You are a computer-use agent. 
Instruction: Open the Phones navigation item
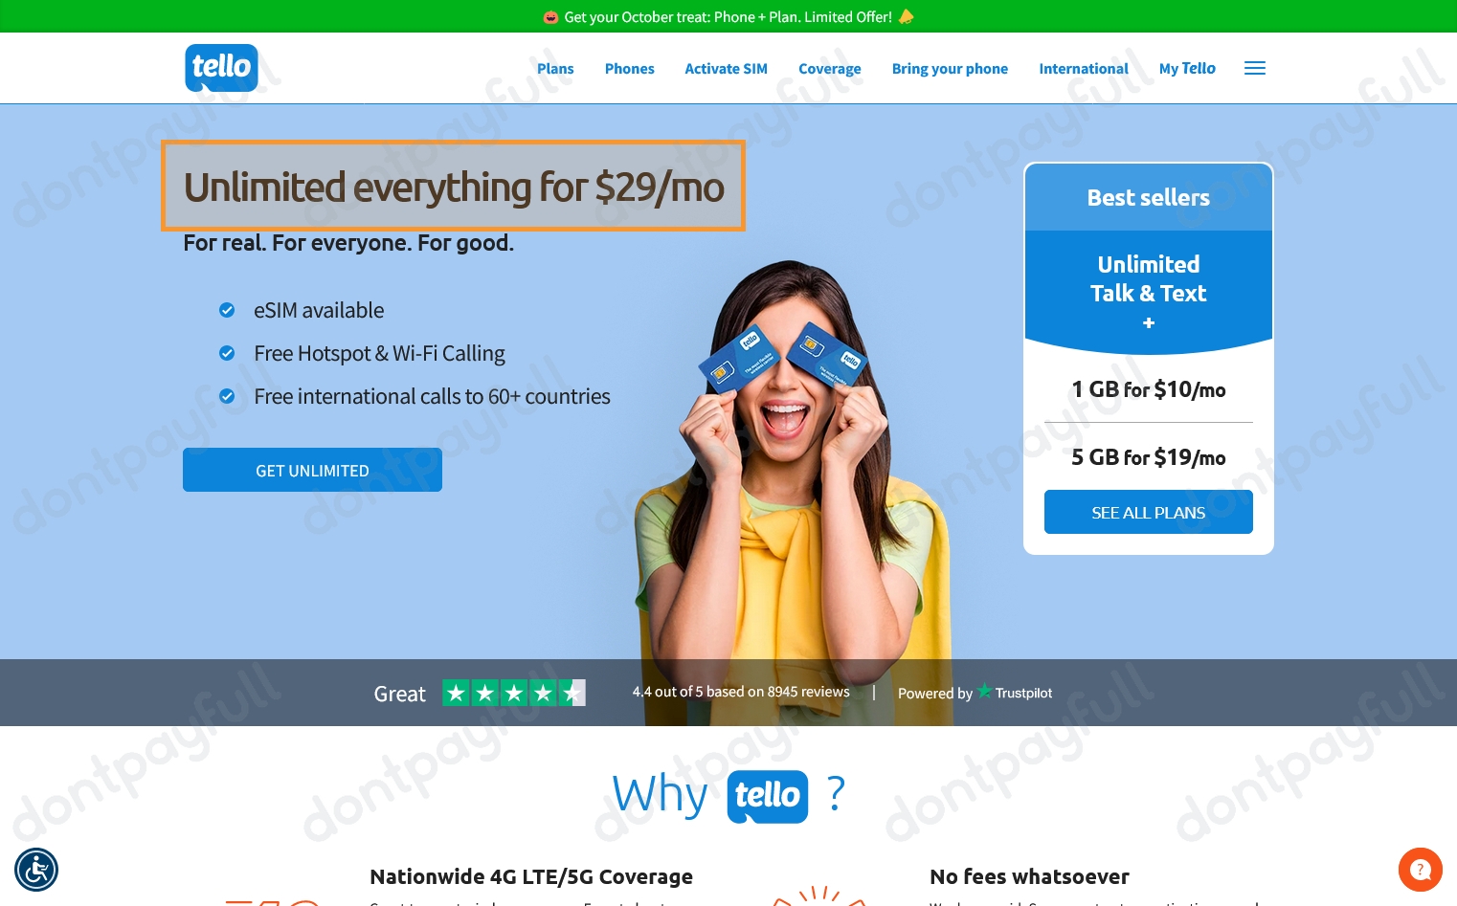pos(630,69)
